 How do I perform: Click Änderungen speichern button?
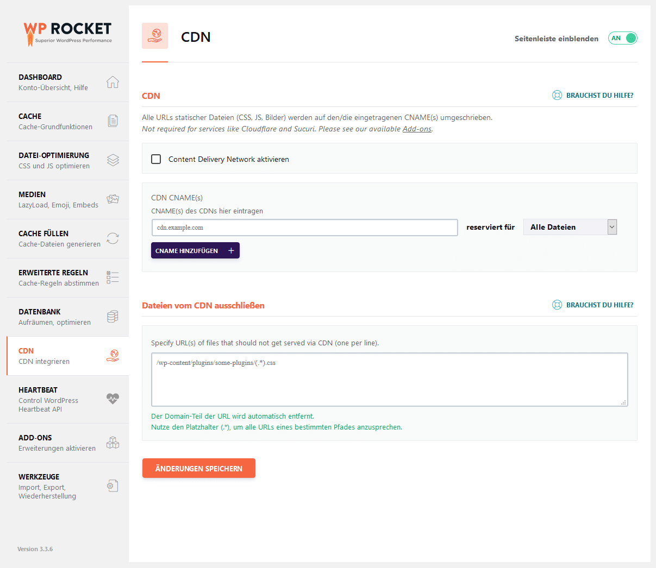[x=199, y=468]
